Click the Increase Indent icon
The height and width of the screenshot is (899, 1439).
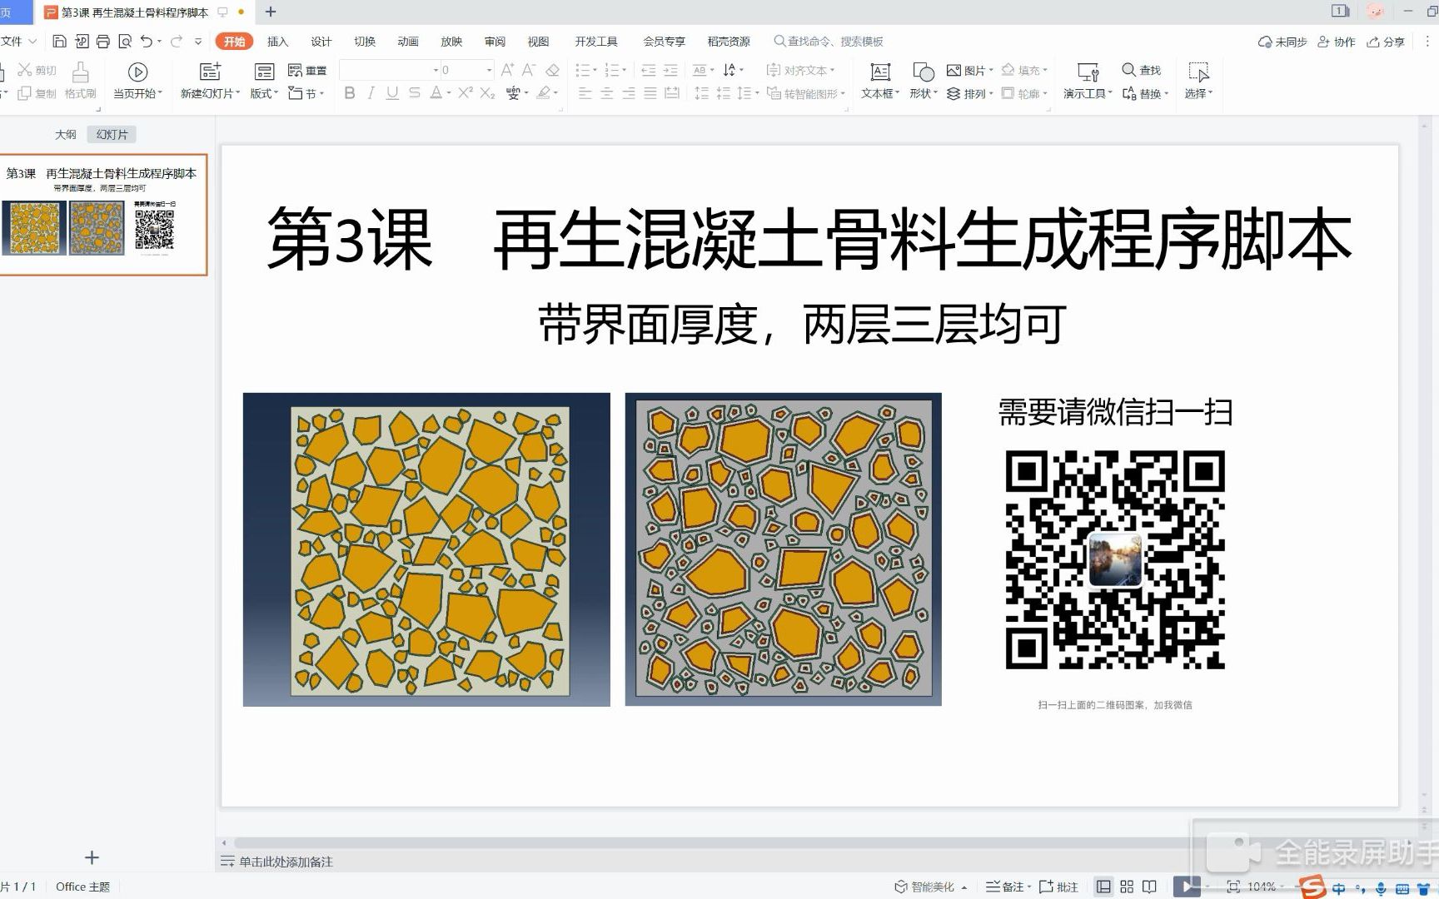click(670, 70)
